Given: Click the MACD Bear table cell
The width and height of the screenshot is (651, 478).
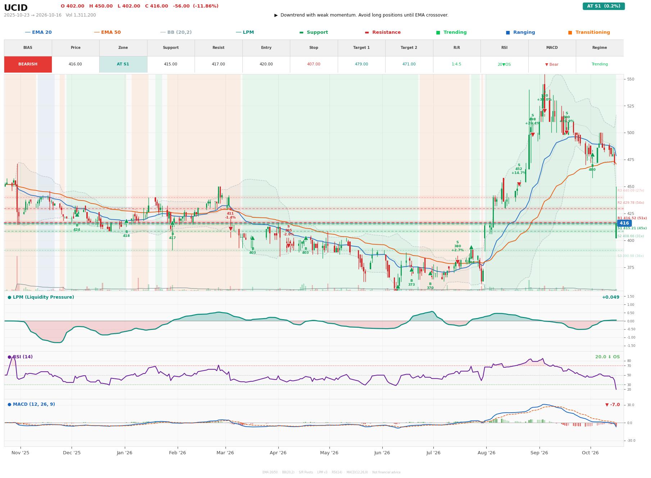Looking at the screenshot, I should (x=552, y=64).
